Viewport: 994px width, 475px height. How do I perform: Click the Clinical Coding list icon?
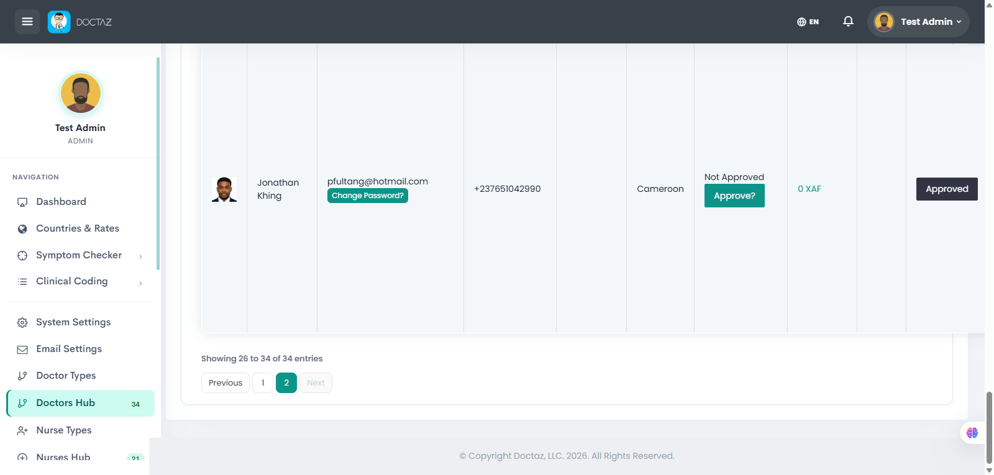point(22,282)
